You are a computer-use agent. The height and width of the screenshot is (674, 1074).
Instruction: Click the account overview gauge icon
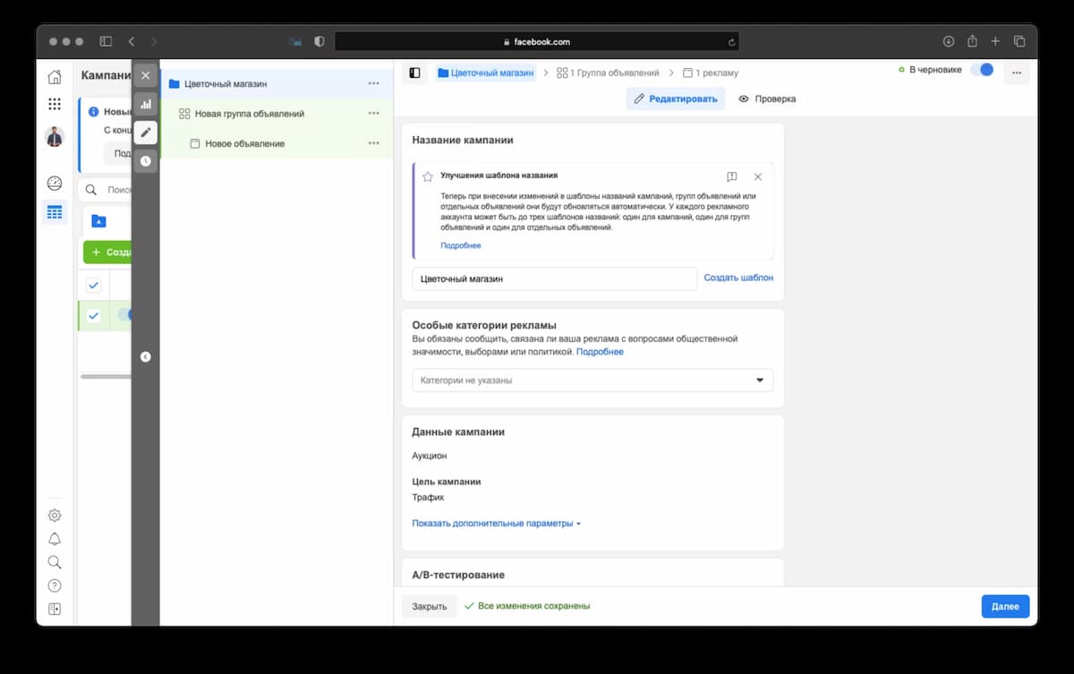(55, 183)
